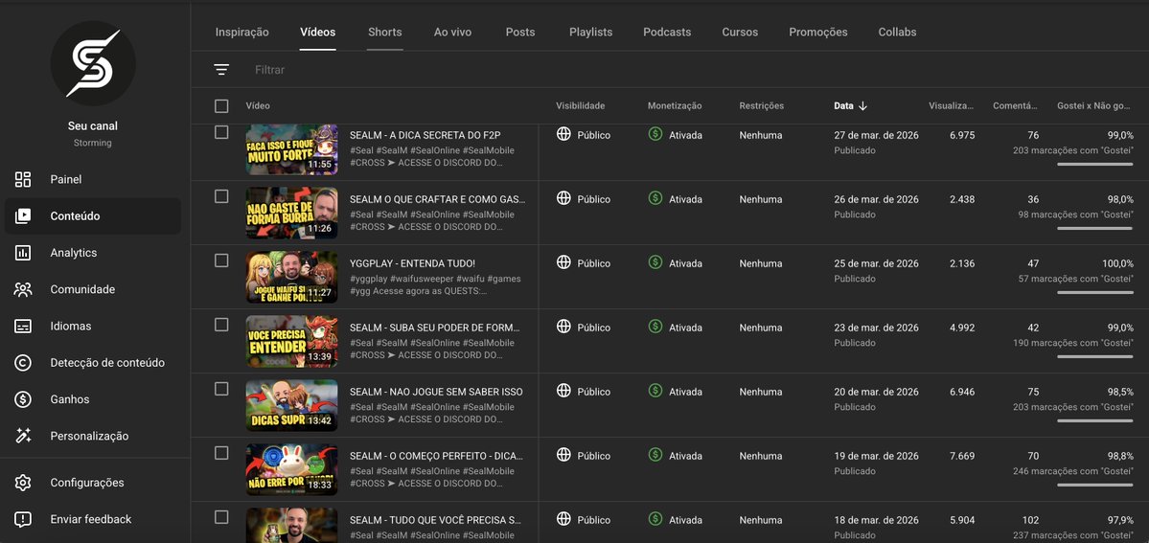Sort by the Visualiza... column header
Screen dimensions: 1149x543
pos(952,105)
